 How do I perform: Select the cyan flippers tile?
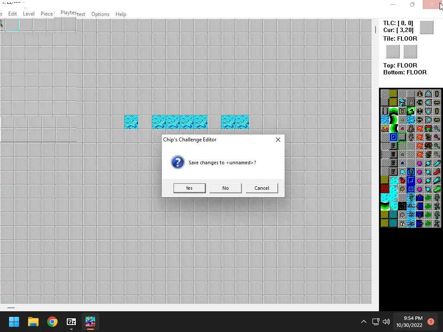click(437, 163)
